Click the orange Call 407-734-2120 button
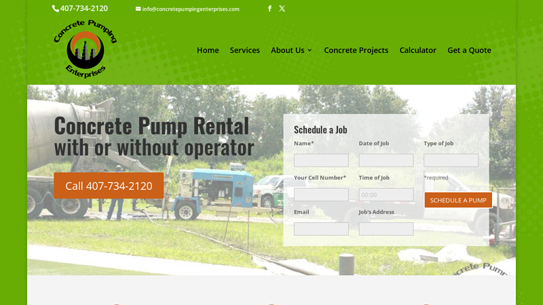 coord(109,186)
